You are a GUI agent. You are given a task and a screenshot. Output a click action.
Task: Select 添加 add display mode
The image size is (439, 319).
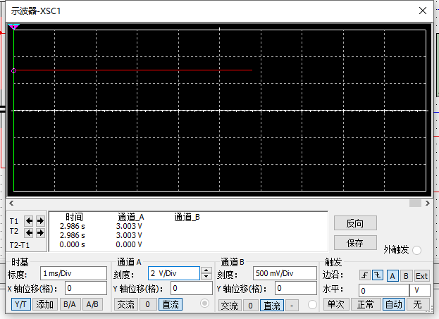coord(45,304)
